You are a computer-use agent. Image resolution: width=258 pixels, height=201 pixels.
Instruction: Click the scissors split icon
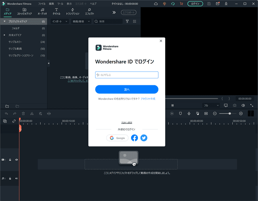(x=32, y=113)
